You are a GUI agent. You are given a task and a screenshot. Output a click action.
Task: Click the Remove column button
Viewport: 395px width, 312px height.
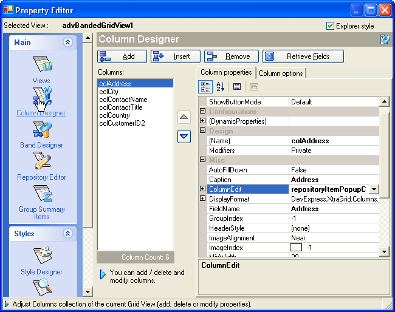click(232, 56)
